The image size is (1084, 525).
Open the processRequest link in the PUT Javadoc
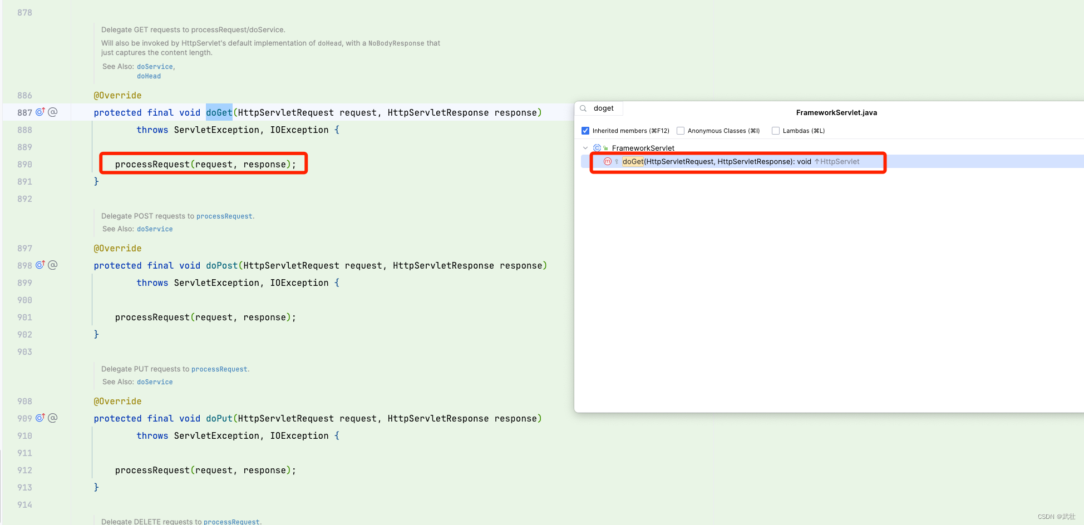tap(219, 369)
